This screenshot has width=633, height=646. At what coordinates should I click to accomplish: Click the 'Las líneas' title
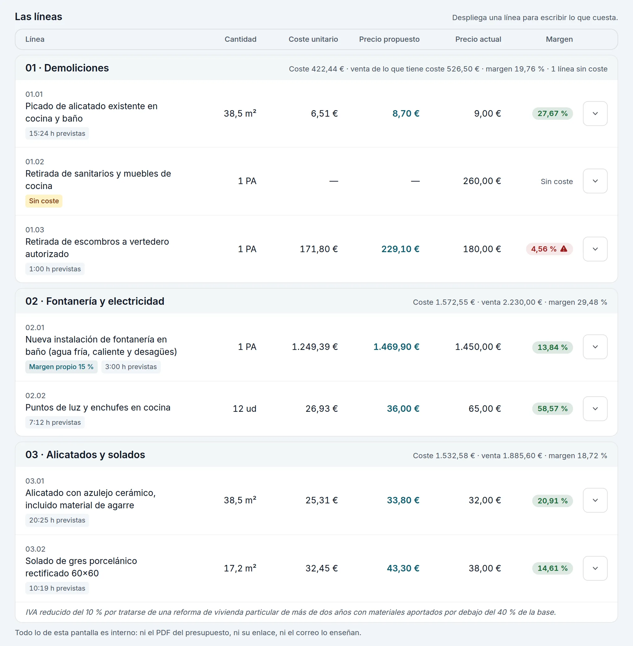pyautogui.click(x=39, y=17)
